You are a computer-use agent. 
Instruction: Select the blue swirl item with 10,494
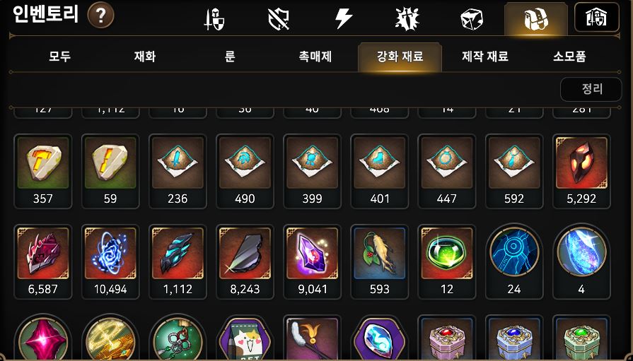pos(110,261)
